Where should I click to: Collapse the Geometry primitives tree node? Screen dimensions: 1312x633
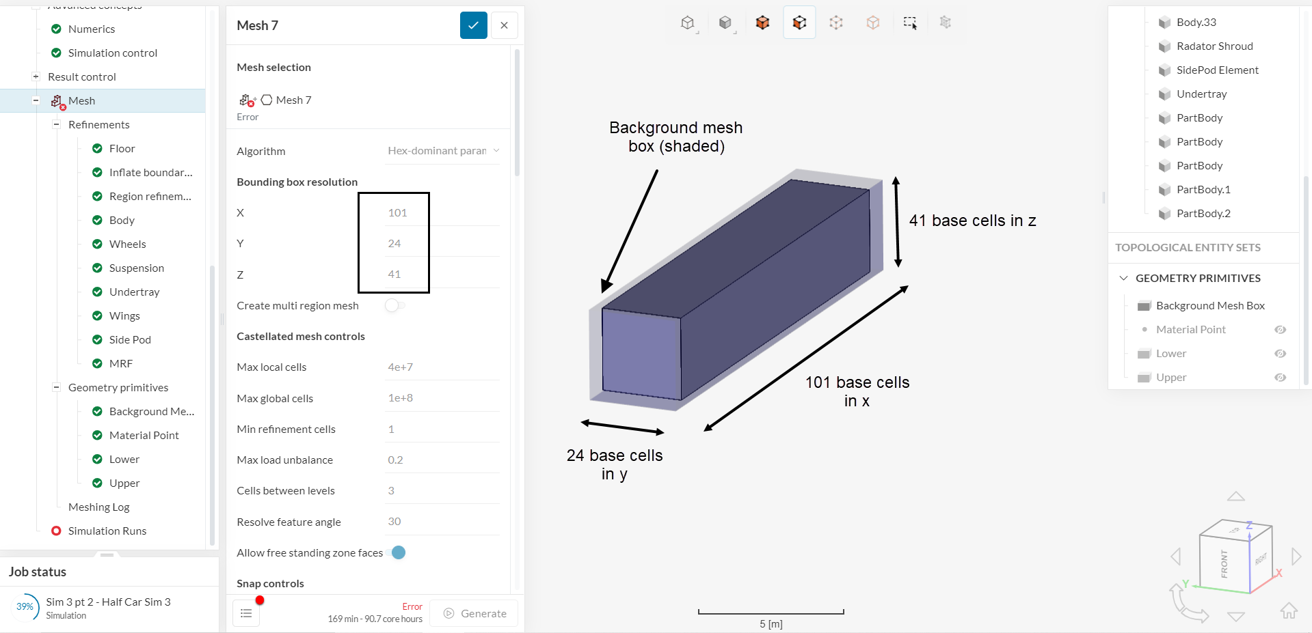56,387
